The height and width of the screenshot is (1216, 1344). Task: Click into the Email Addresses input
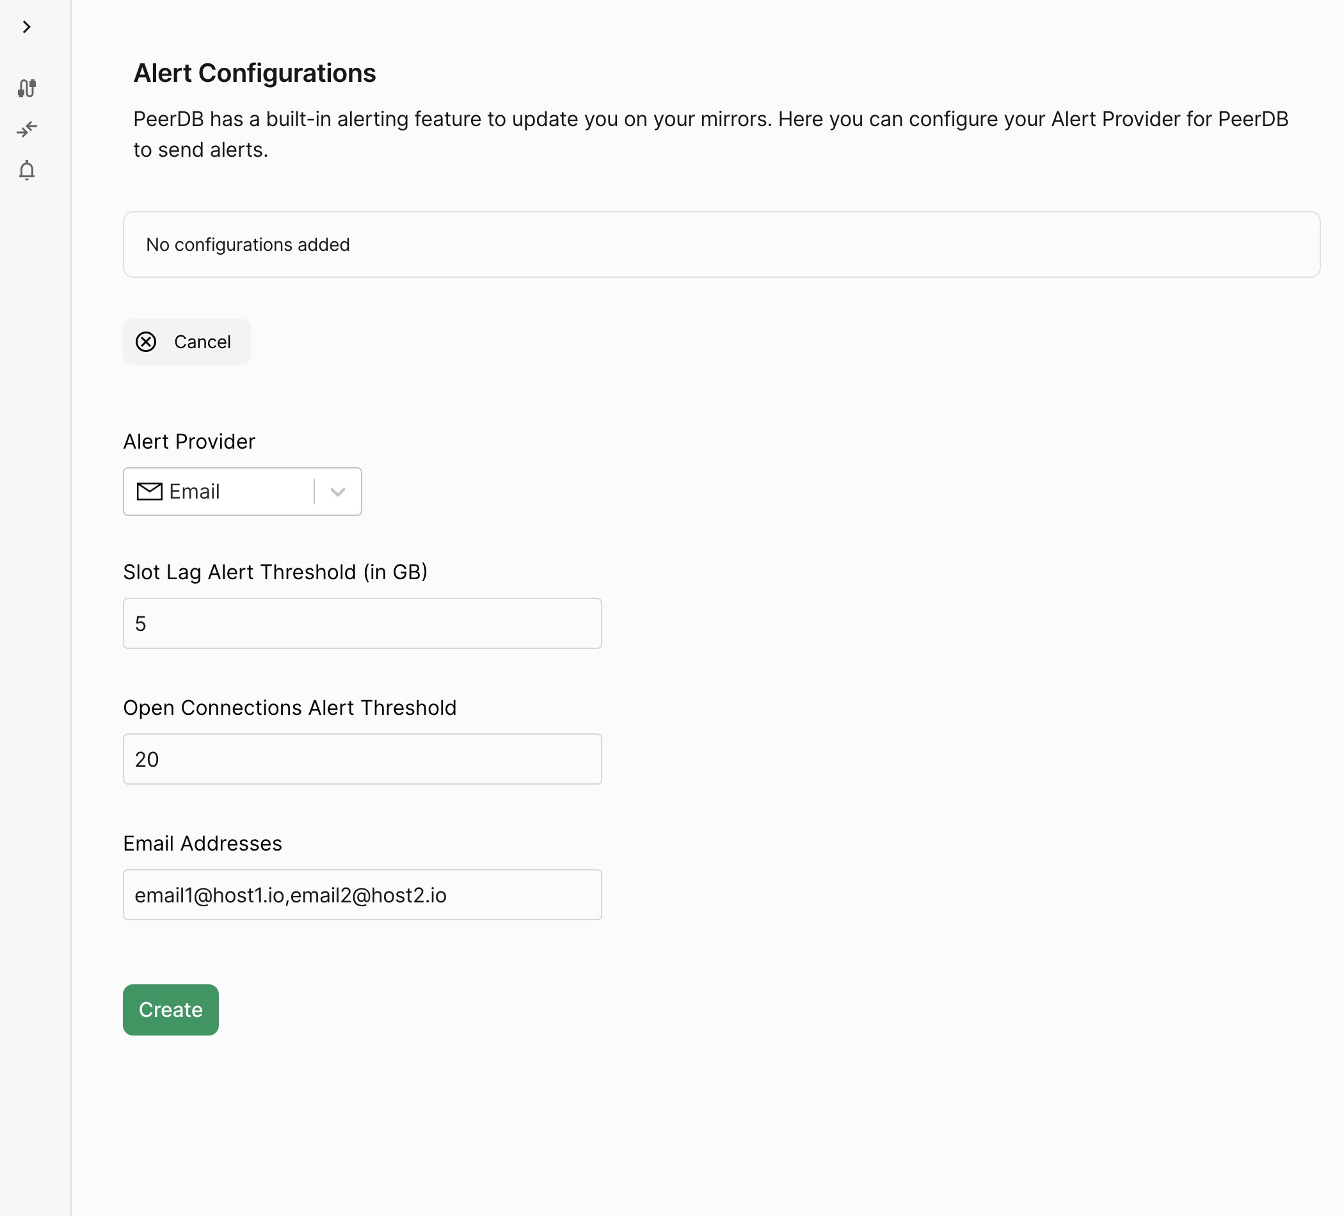pos(362,895)
